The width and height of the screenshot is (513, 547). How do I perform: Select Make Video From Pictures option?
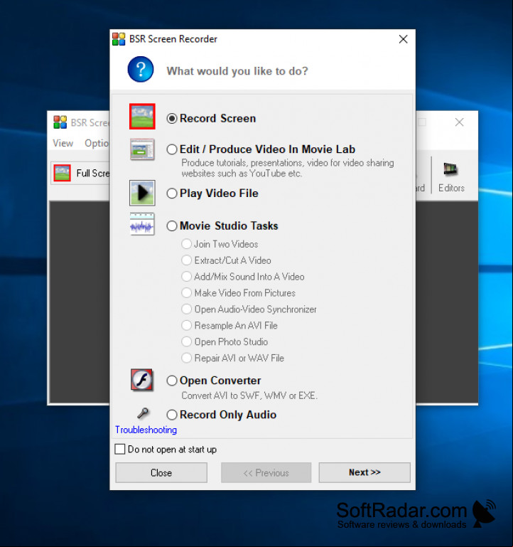point(186,292)
